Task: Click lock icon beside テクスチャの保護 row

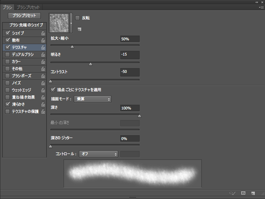Action: click(x=43, y=112)
